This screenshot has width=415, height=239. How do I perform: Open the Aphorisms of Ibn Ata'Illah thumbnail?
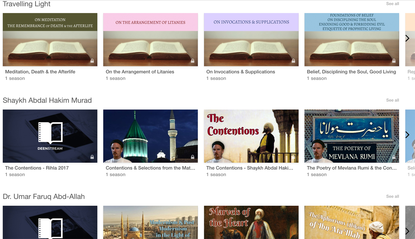[352, 222]
